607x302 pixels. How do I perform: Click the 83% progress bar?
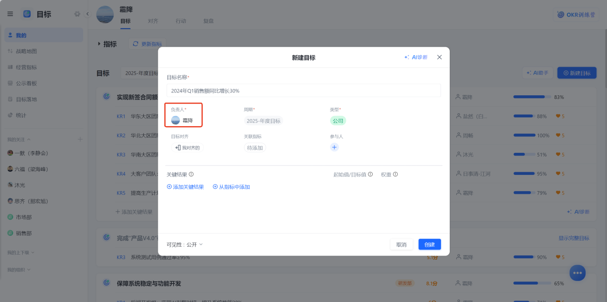click(x=532, y=97)
